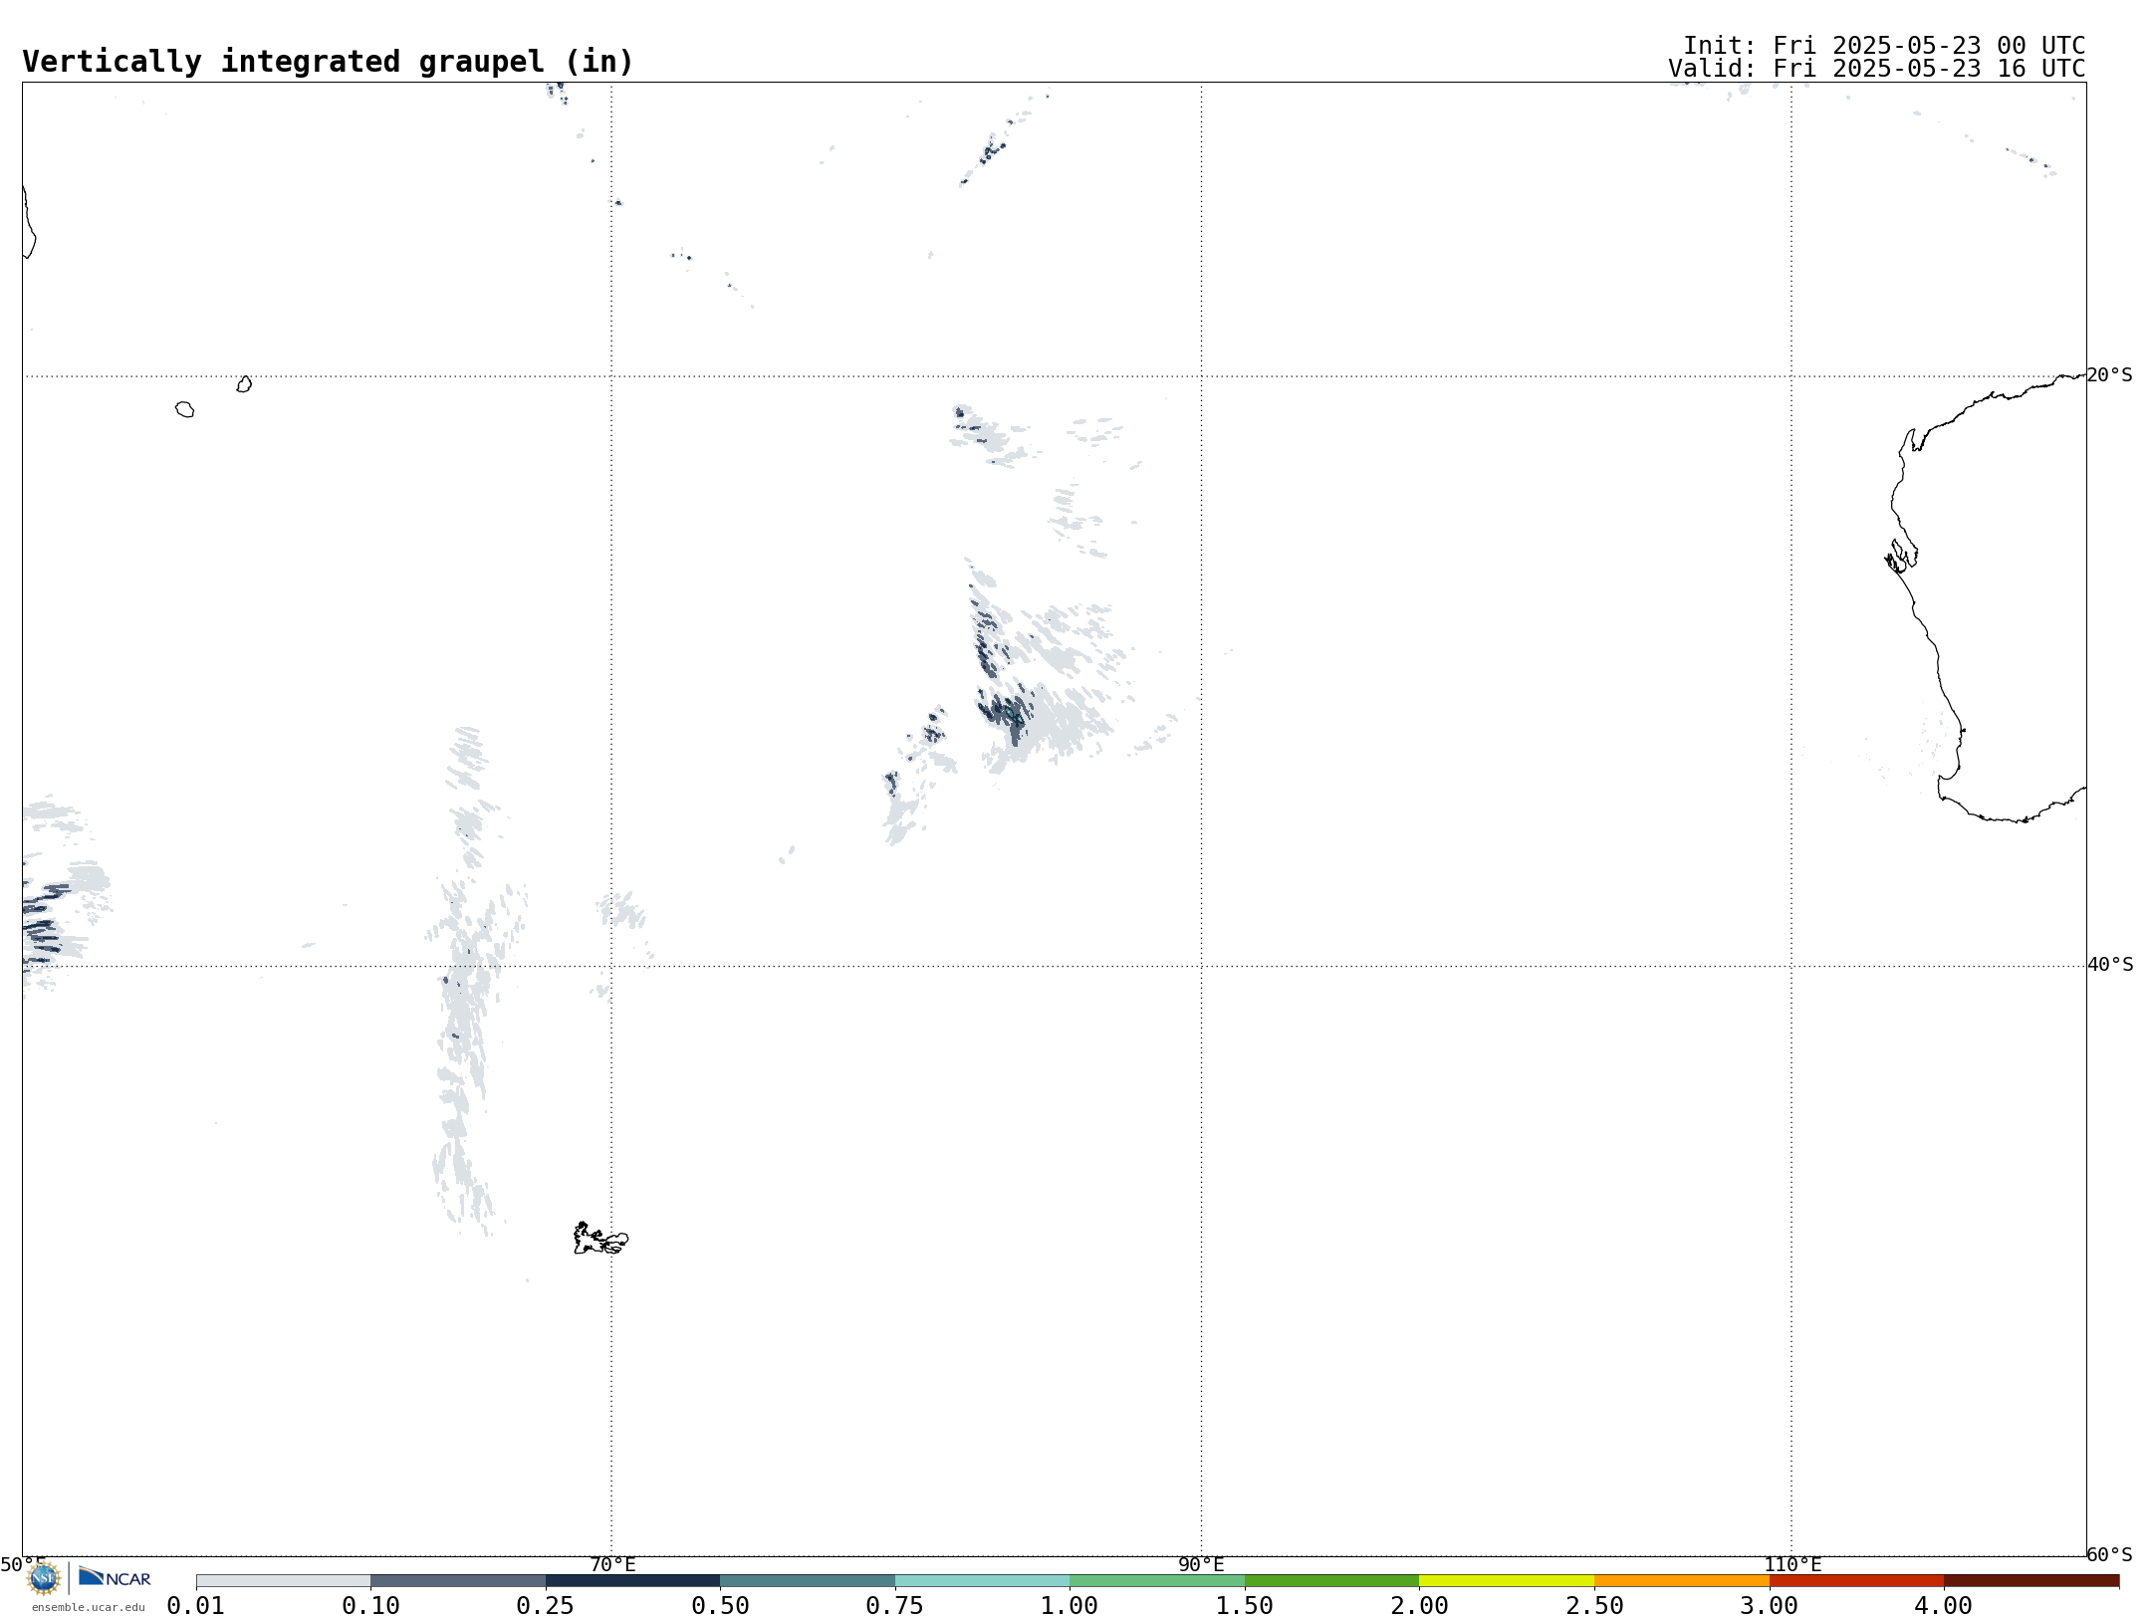Click the 0.50 colorbar tick value
This screenshot has height=1619, width=2151.
[720, 1606]
